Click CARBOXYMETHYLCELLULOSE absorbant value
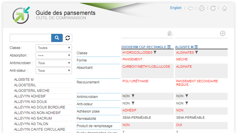The width and height of the screenshot is (237, 133). point(146,66)
